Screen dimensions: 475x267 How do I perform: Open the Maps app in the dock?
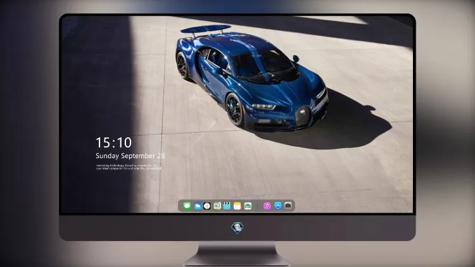click(x=217, y=206)
